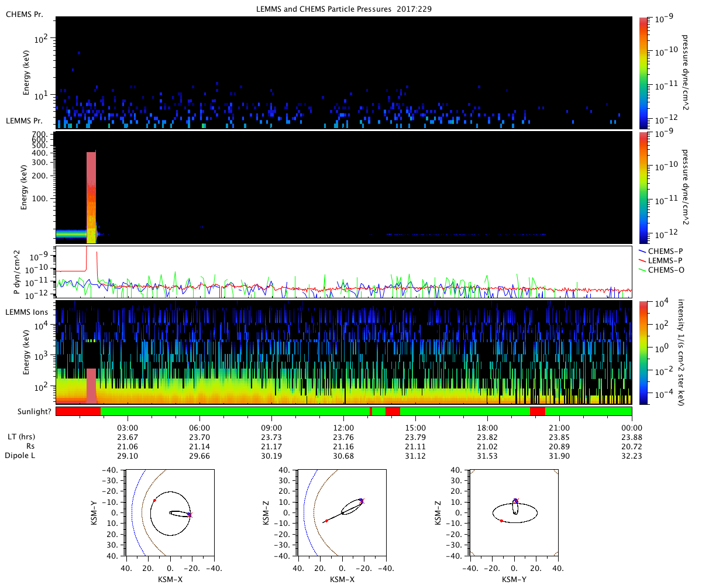This screenshot has height=585, width=702.
Task: Click the LT value '23.76'
Action: point(343,437)
